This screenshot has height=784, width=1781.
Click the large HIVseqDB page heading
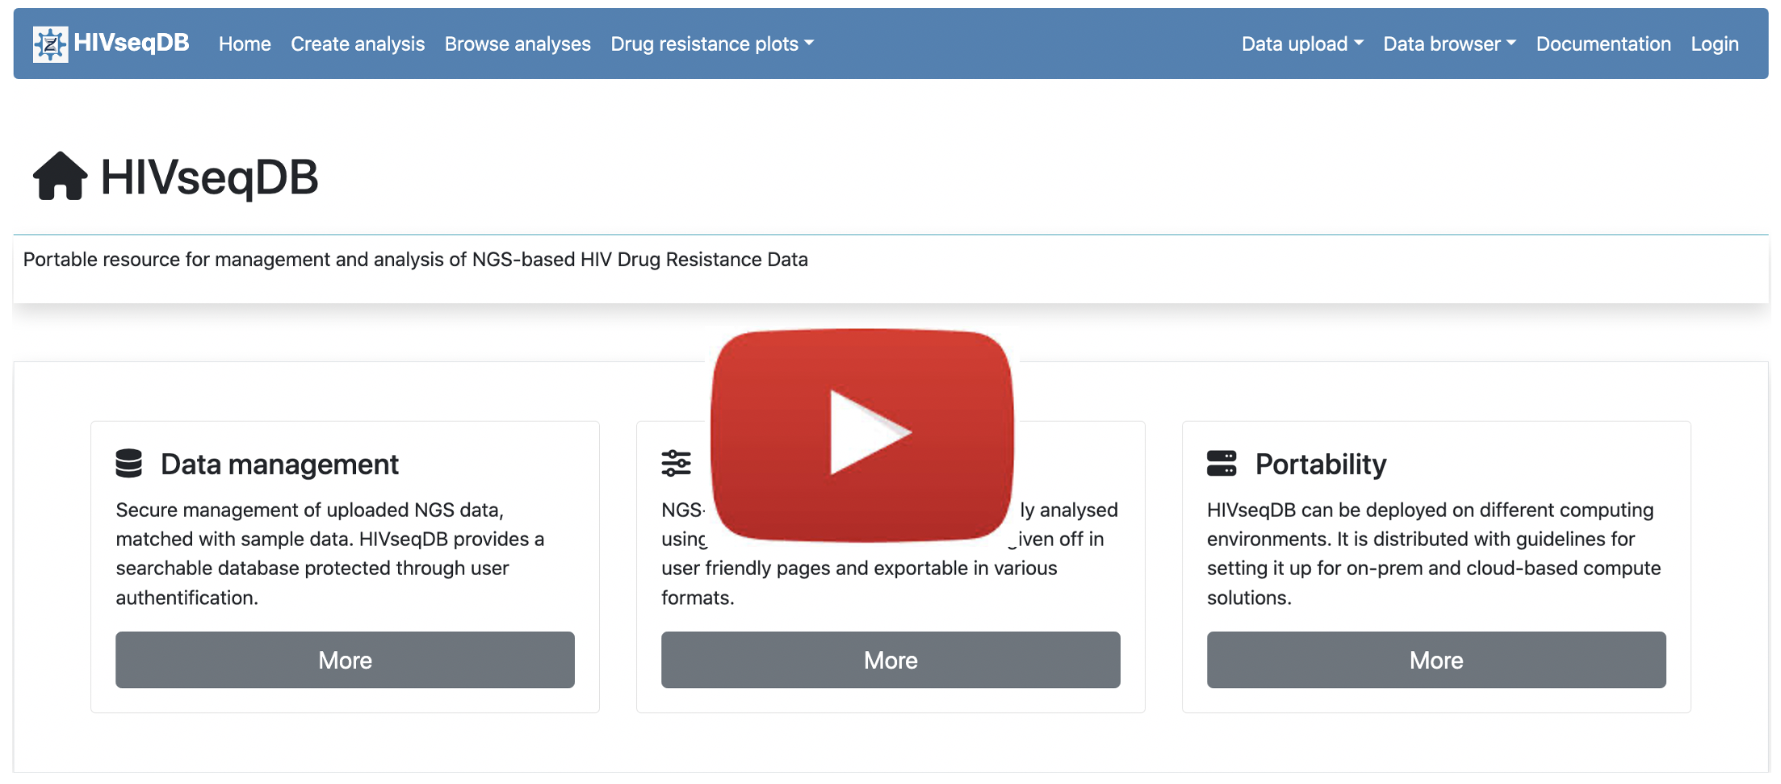[x=209, y=177]
